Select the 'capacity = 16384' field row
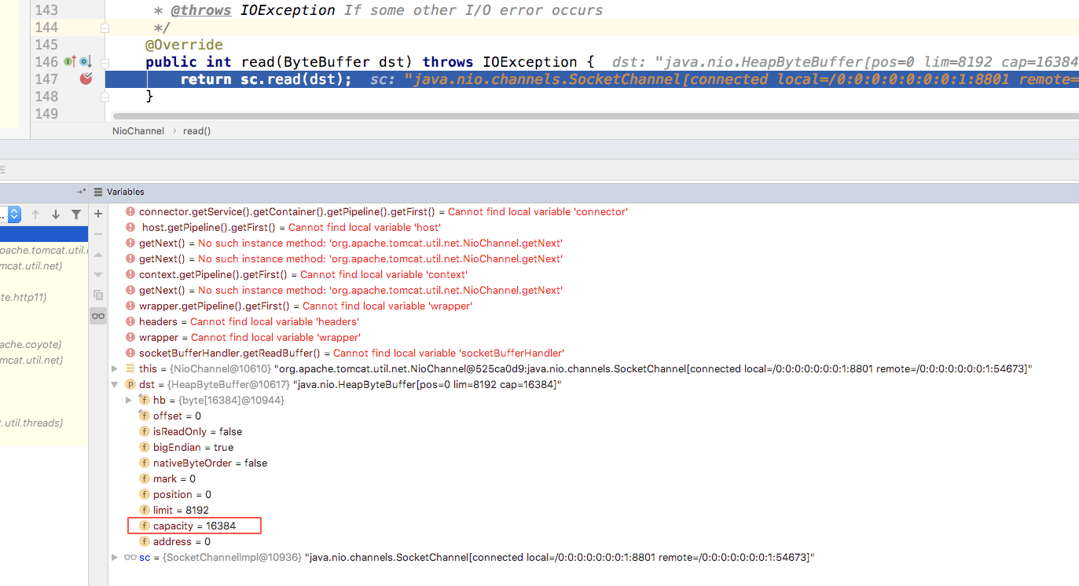The height and width of the screenshot is (586, 1079). (194, 526)
